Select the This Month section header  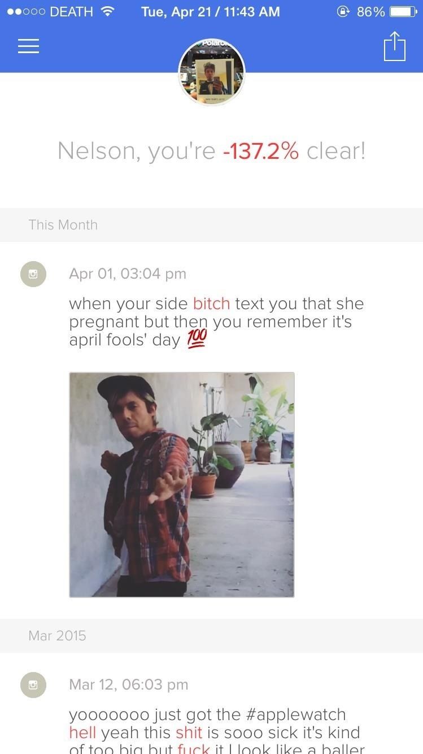[211, 225]
